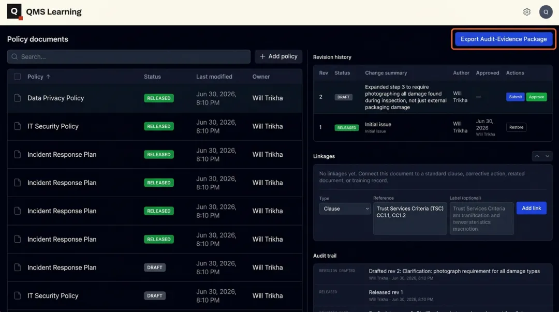Open the settings gear in the header

(526, 12)
